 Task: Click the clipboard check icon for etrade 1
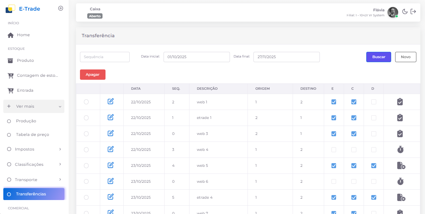(400, 118)
